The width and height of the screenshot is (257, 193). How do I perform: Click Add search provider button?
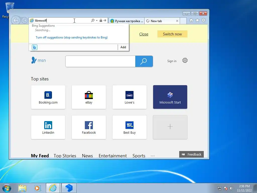click(123, 47)
